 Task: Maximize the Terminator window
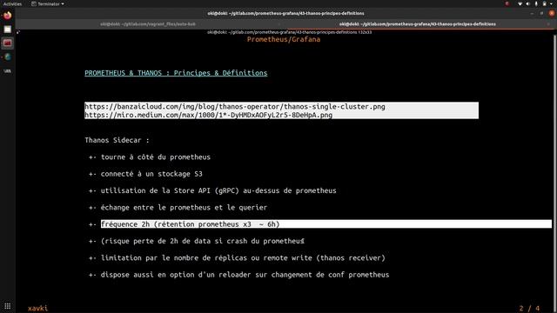coord(541,13)
